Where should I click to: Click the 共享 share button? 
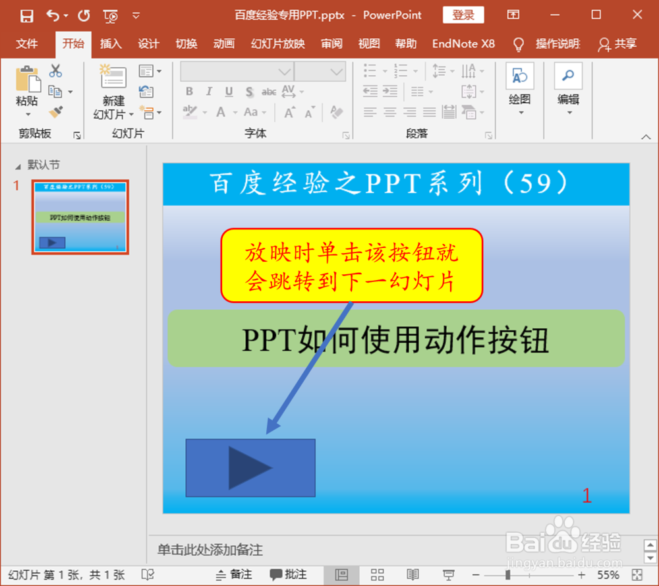tap(617, 44)
